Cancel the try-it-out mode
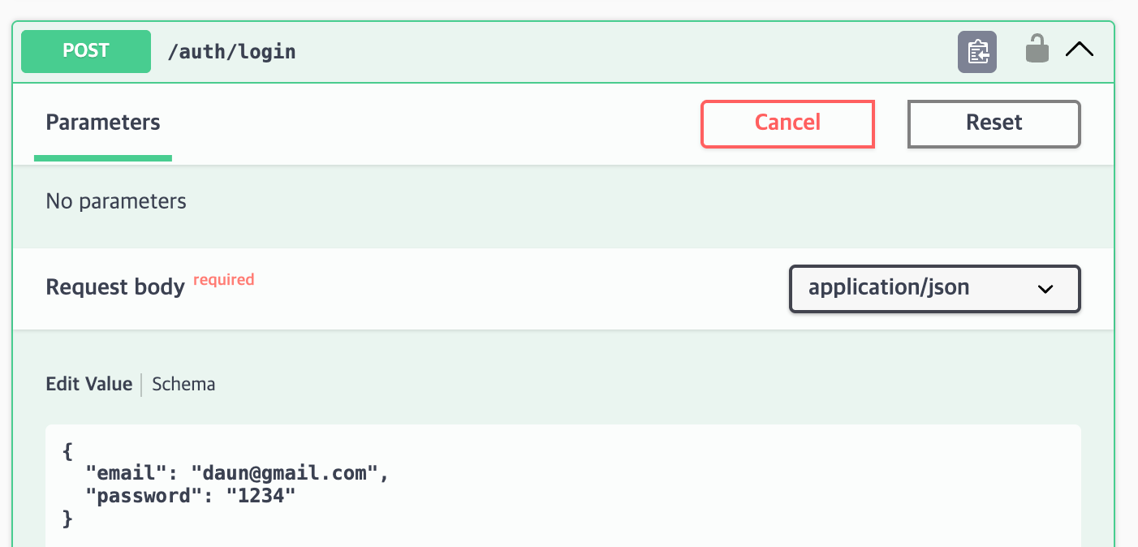Screen dimensions: 1138x547 (x=787, y=123)
